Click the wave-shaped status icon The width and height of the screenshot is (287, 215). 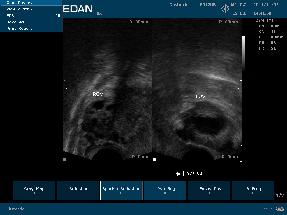tap(267, 209)
